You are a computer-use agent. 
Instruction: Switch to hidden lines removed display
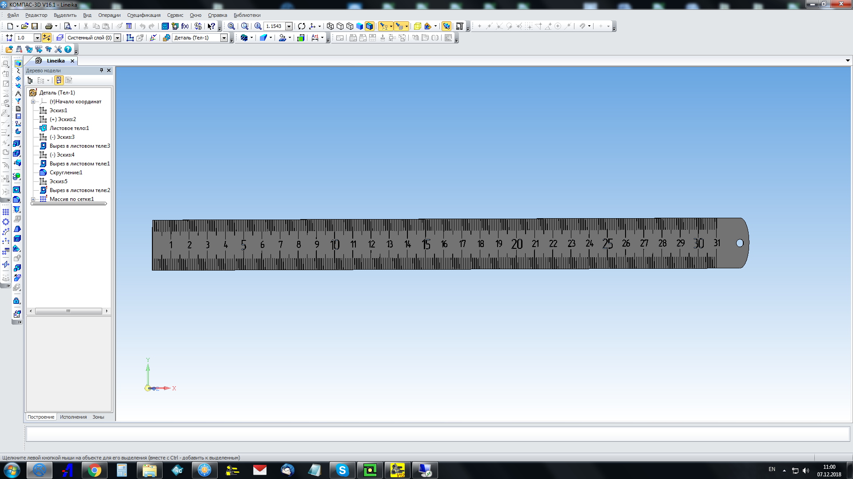tap(340, 26)
